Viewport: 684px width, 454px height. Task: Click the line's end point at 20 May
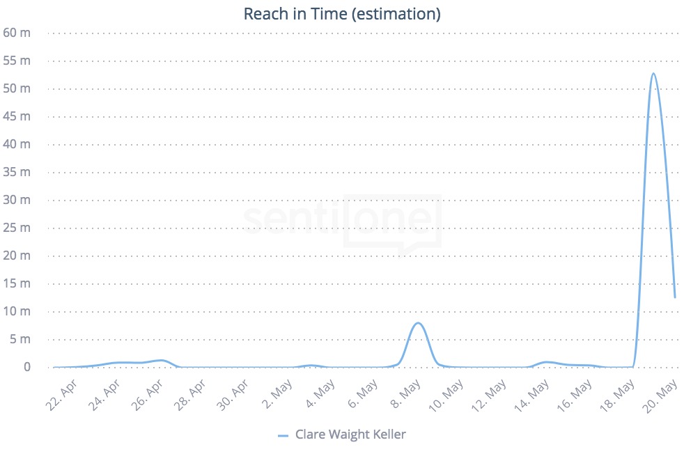tap(674, 297)
